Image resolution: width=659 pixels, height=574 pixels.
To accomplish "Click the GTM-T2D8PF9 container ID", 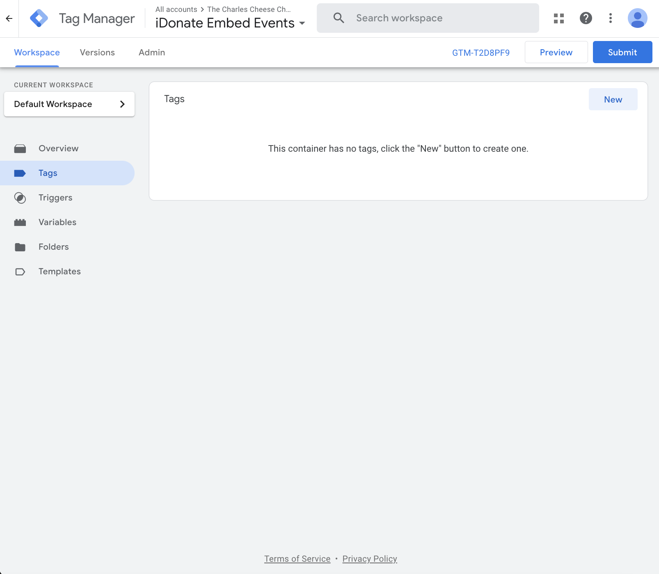I will 481,52.
